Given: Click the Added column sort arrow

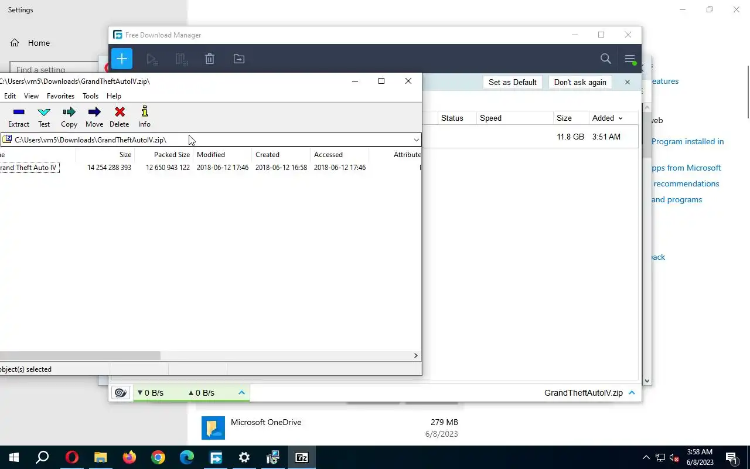Looking at the screenshot, I should click(x=620, y=118).
